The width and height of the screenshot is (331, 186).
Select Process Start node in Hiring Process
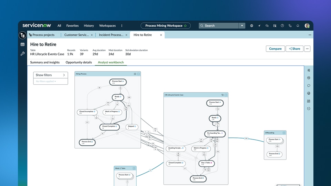pyautogui.click(x=118, y=82)
